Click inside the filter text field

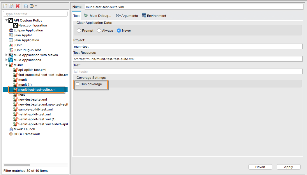coord(35,14)
